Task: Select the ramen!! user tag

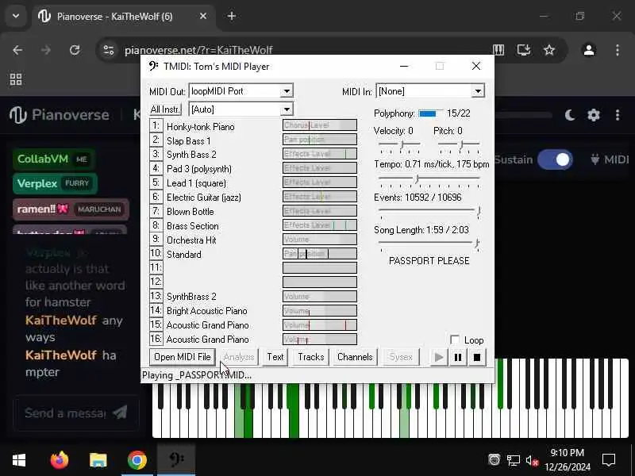Action: tap(71, 209)
